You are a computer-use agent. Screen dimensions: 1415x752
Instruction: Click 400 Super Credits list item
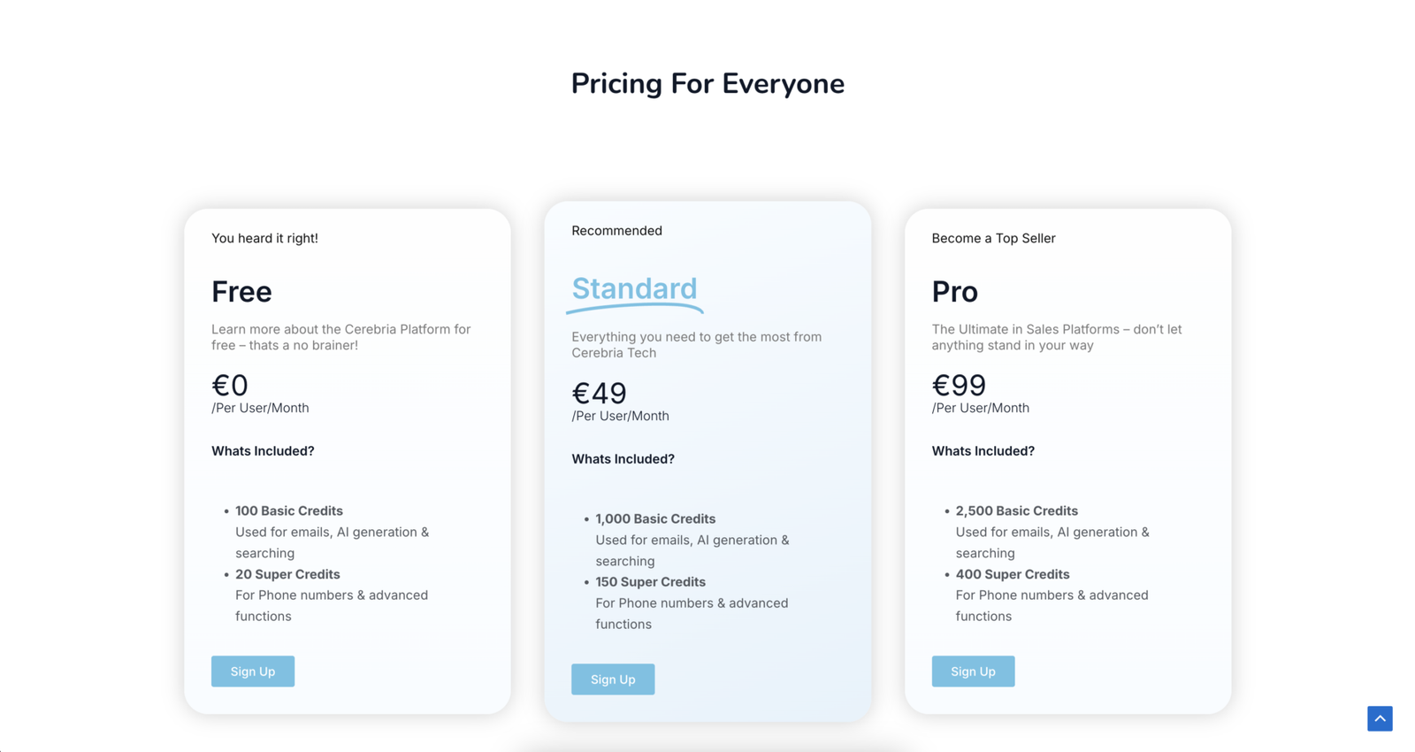1012,574
